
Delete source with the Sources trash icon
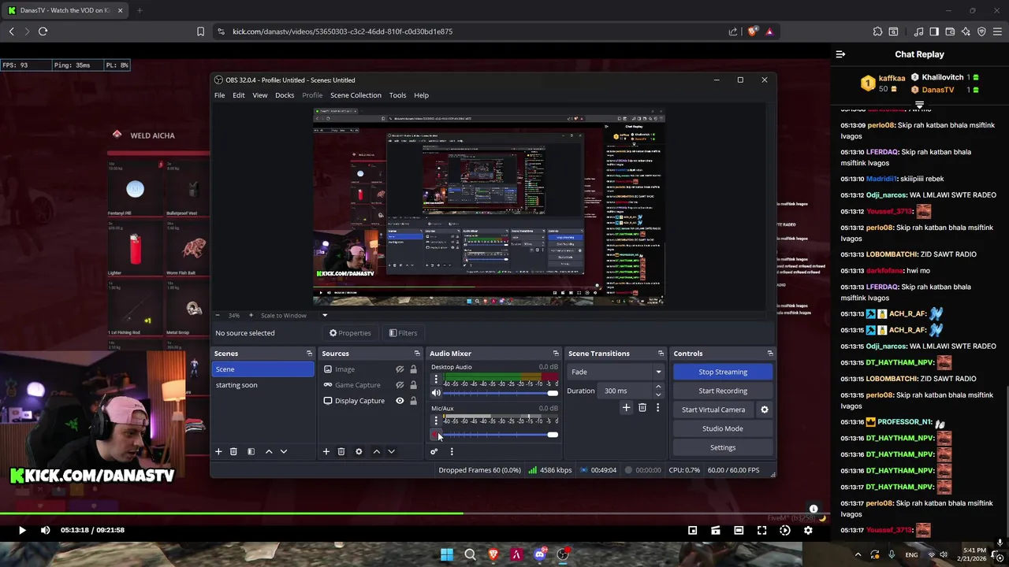pos(341,451)
